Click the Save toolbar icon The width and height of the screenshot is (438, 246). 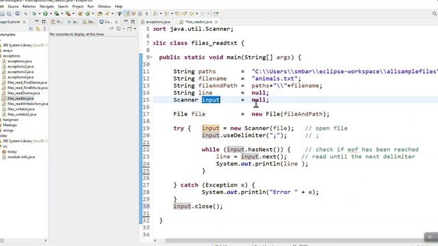2,14
